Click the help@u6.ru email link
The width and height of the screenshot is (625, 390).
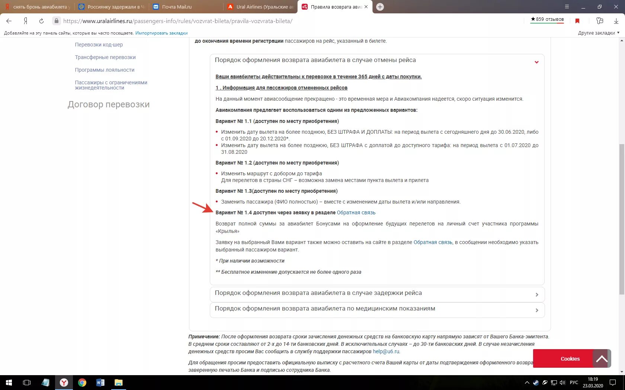pyautogui.click(x=386, y=351)
